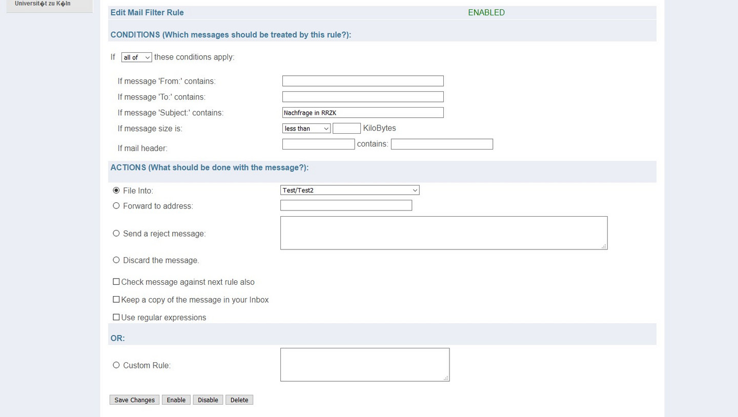
Task: Click the mail header 'contains' value field
Action: 442,144
